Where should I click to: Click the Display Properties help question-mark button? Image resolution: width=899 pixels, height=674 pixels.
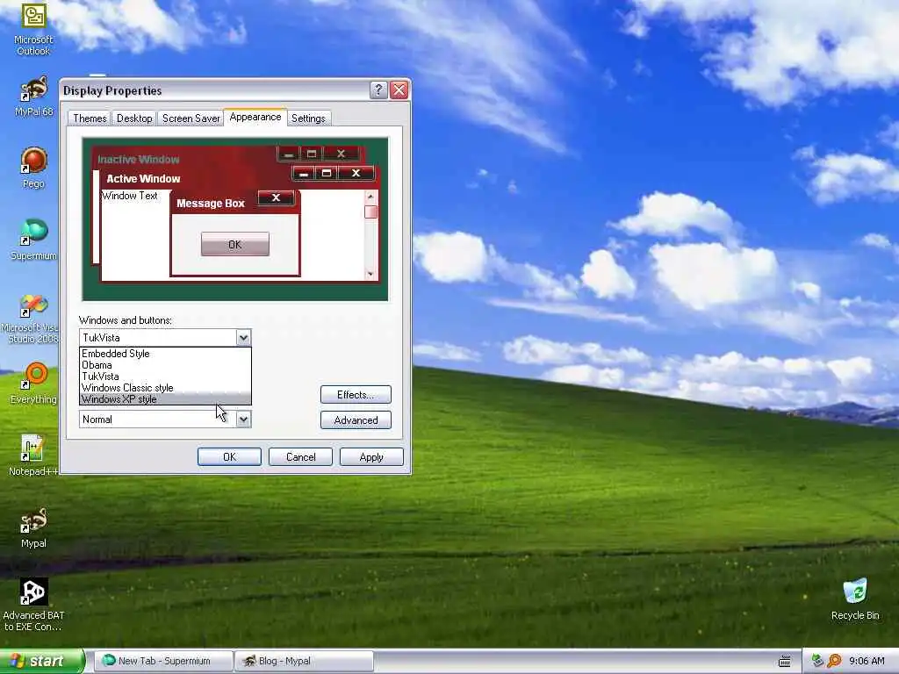click(378, 90)
